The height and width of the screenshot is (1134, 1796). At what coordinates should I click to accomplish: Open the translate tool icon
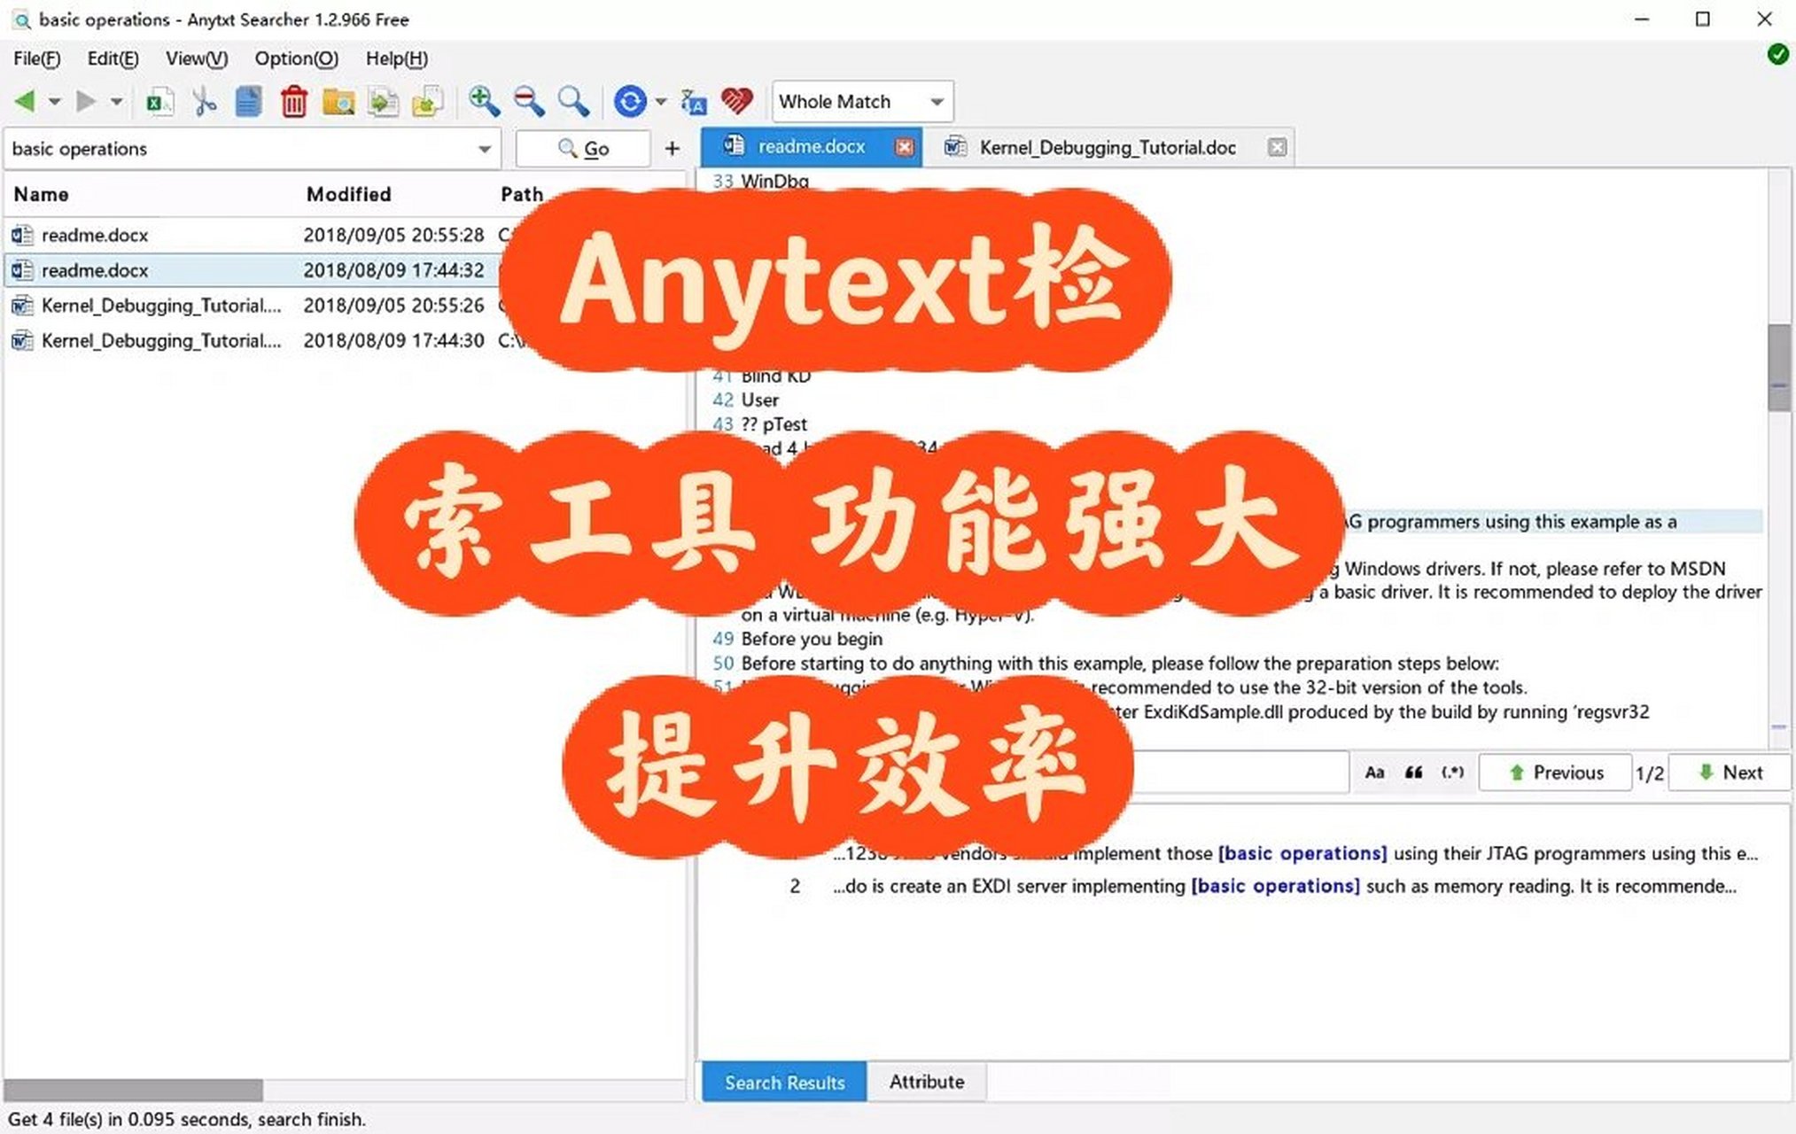tap(694, 102)
